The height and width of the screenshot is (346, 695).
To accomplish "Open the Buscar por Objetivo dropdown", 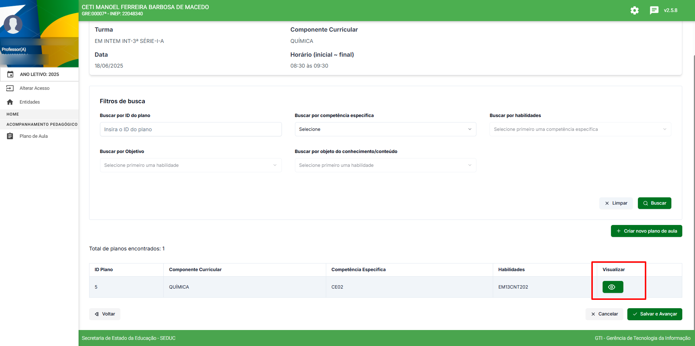I will pyautogui.click(x=191, y=165).
